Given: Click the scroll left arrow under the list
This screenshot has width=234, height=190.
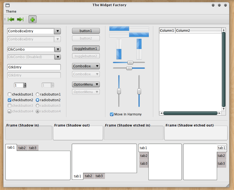Looking at the screenshot, I should [x=161, y=113].
